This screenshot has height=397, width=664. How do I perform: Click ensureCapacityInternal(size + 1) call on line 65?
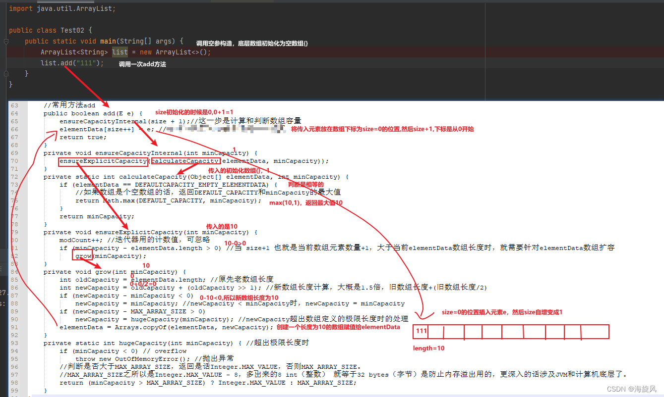[124, 121]
